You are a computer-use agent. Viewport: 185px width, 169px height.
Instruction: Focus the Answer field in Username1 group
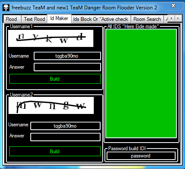[x=67, y=67]
